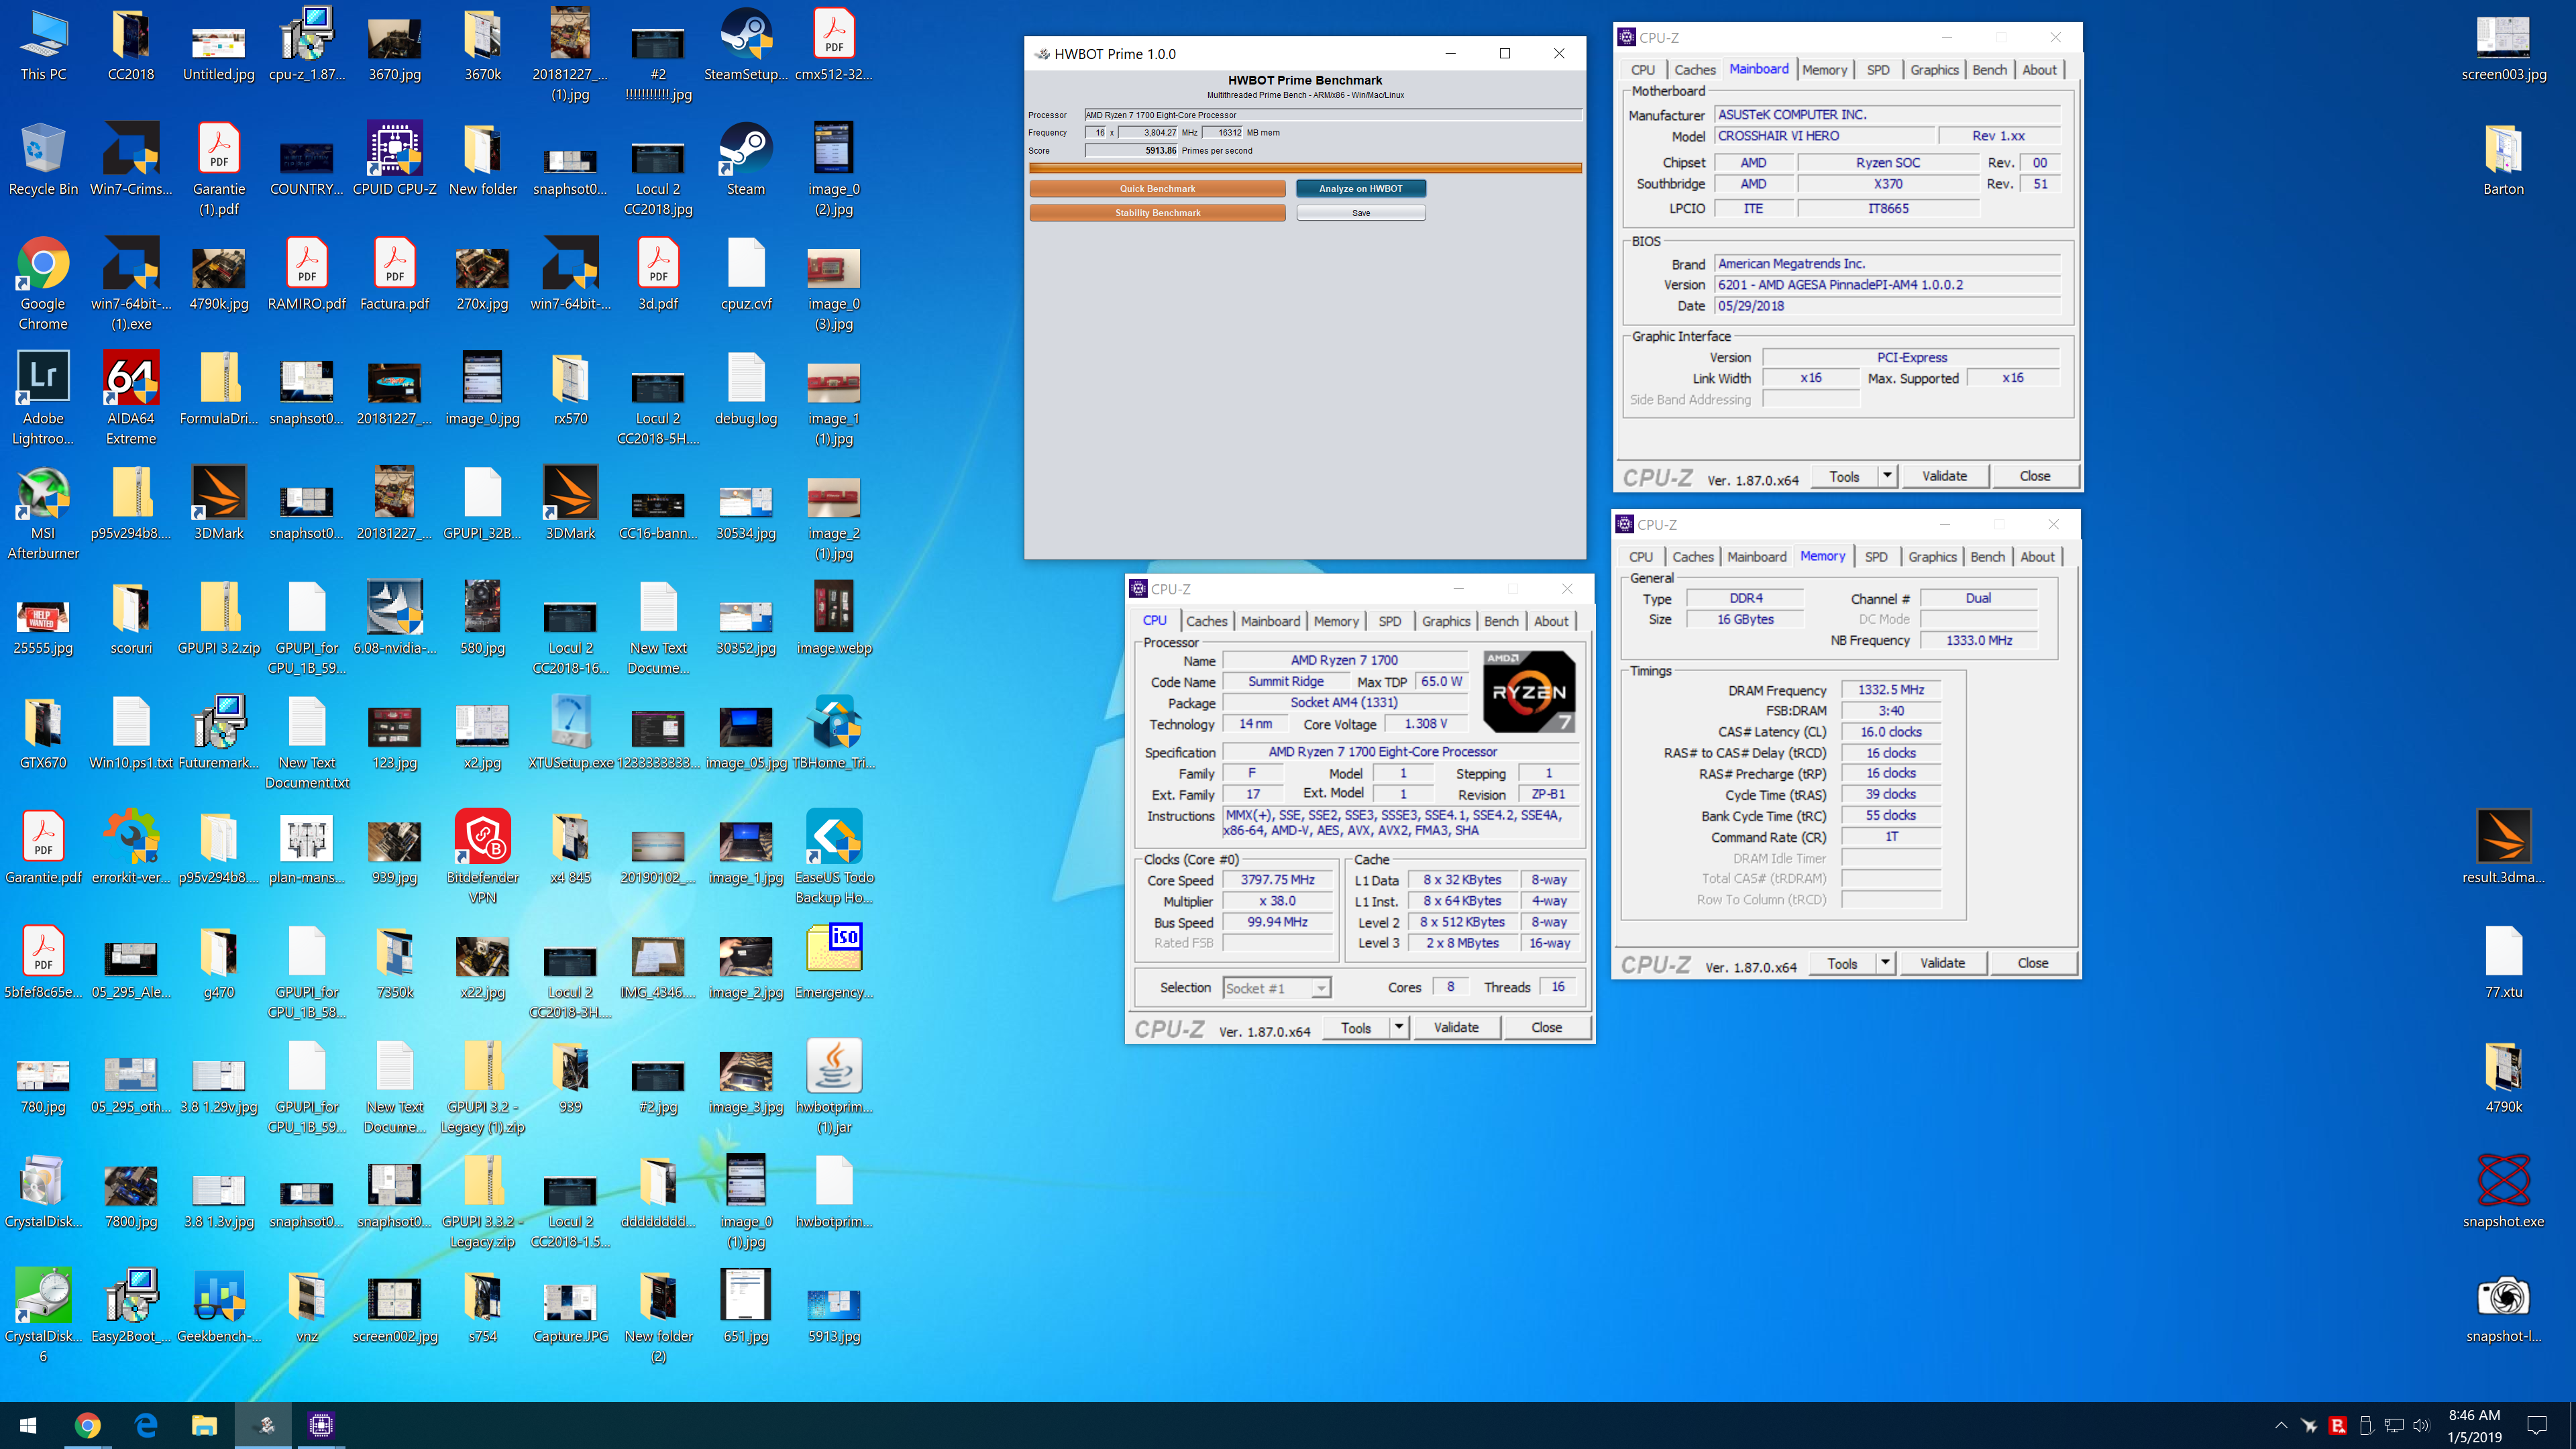Open the Action Center notifications icon

click(x=2536, y=1425)
